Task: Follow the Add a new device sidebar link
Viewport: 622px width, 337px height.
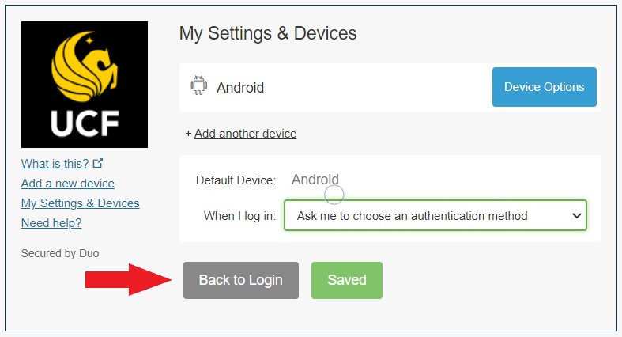Action: coord(67,184)
